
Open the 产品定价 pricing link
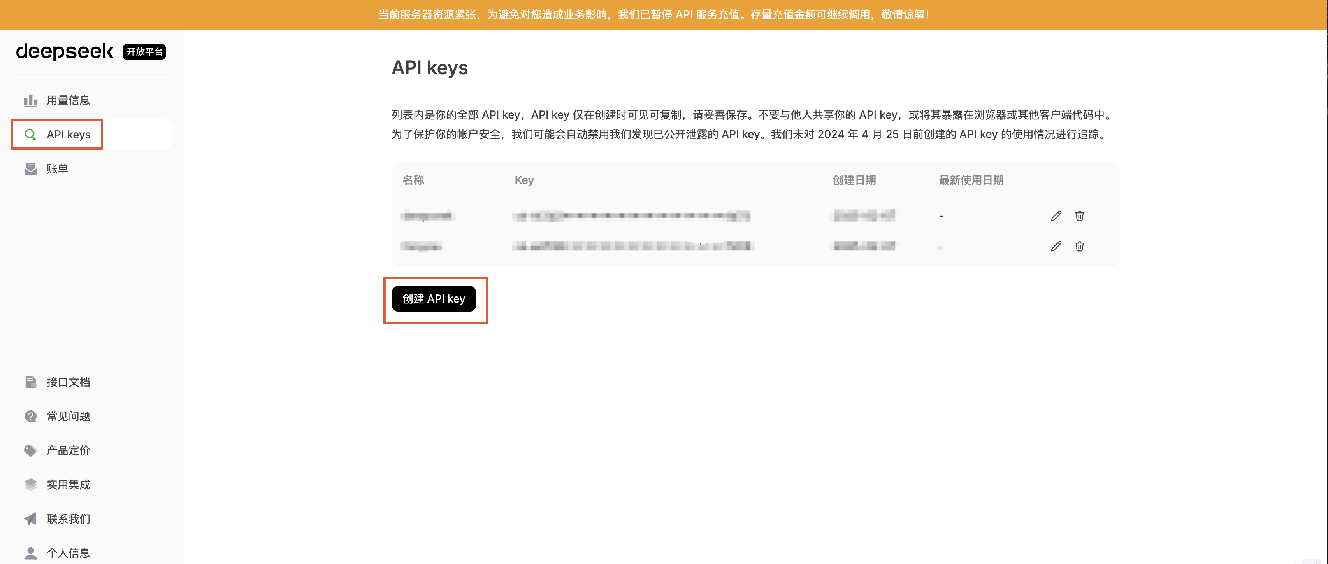click(x=68, y=451)
